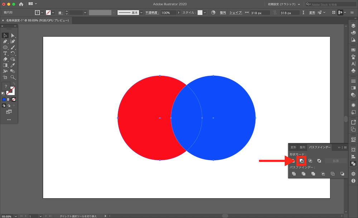Viewport: 358px width, 218px height.
Task: Select the 名称未設定-1 document tab
Action: pyautogui.click(x=38, y=20)
